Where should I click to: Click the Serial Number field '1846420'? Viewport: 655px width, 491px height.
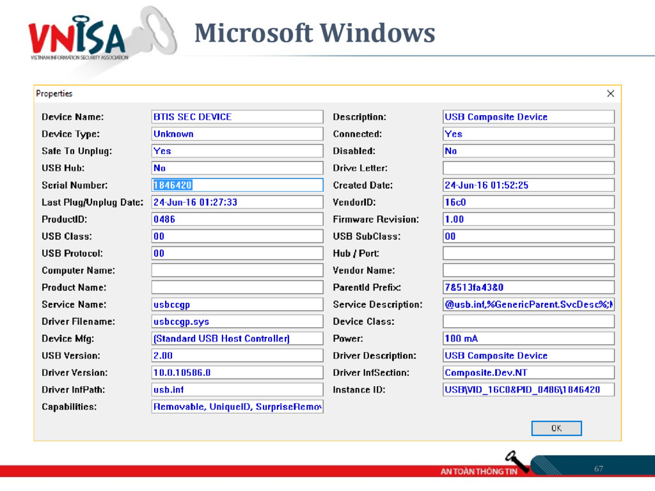[x=237, y=185]
